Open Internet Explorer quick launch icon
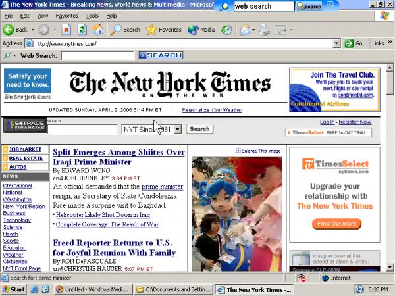The image size is (395, 296). point(34,289)
